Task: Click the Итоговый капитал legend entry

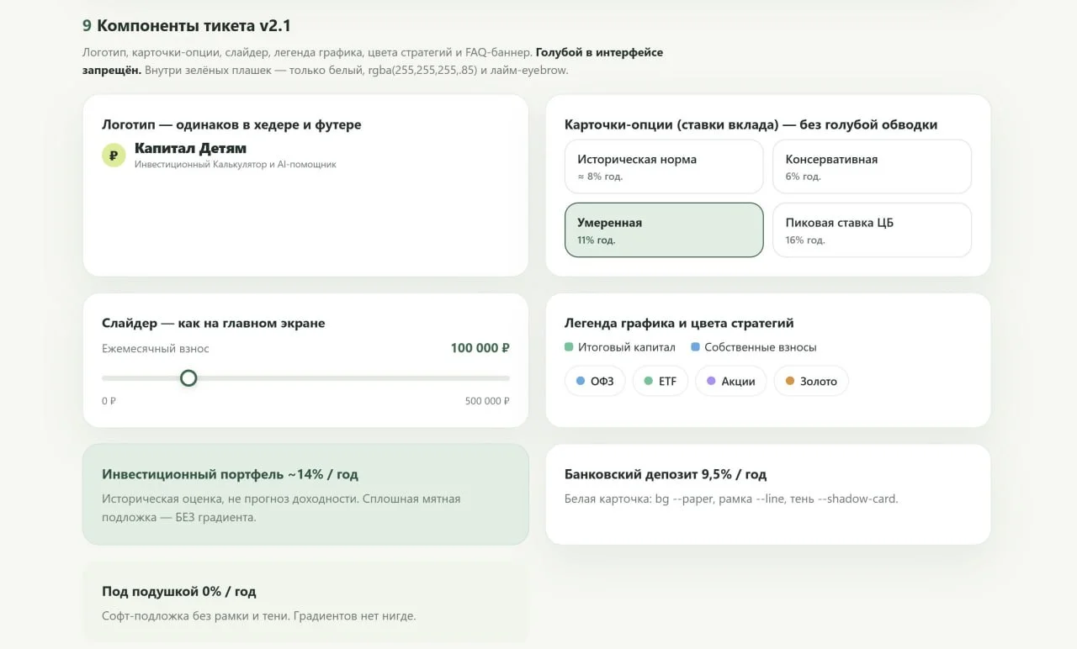Action: click(620, 347)
